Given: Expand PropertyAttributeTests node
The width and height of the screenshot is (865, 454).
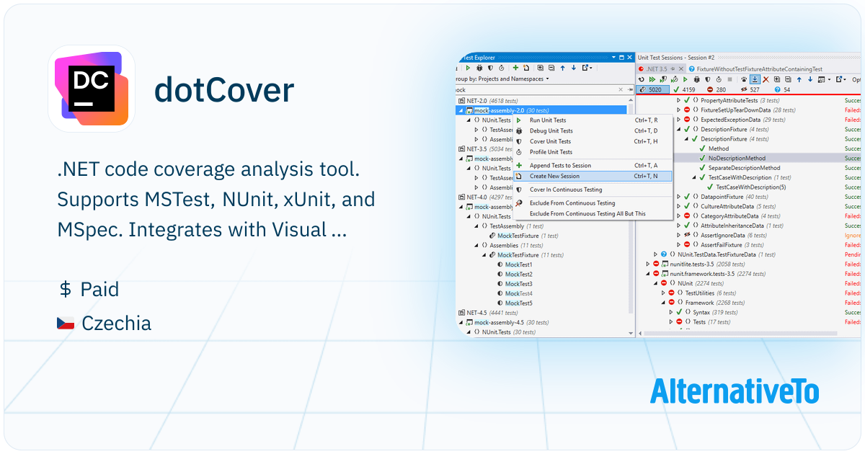Looking at the screenshot, I should pyautogui.click(x=678, y=100).
